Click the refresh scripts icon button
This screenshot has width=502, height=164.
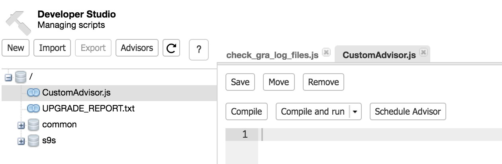pos(171,48)
